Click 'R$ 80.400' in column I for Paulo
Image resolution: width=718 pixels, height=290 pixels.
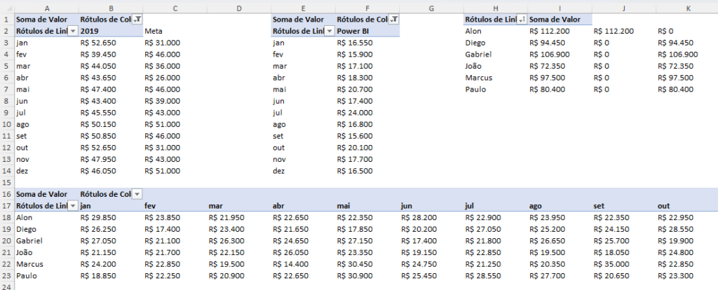[547, 89]
